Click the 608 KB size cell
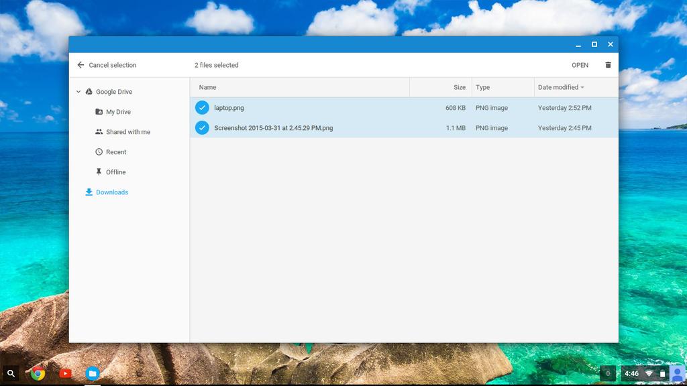 [456, 108]
